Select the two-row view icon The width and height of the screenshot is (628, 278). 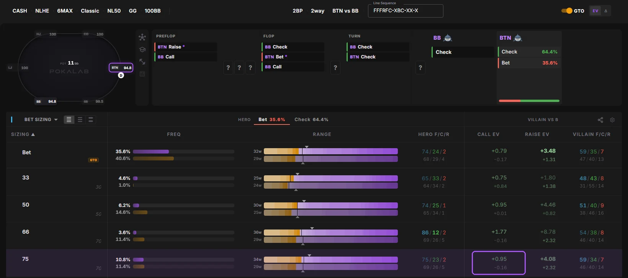pos(91,120)
